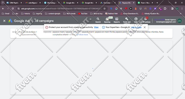Open the historia bookmark folder

pos(26,14)
